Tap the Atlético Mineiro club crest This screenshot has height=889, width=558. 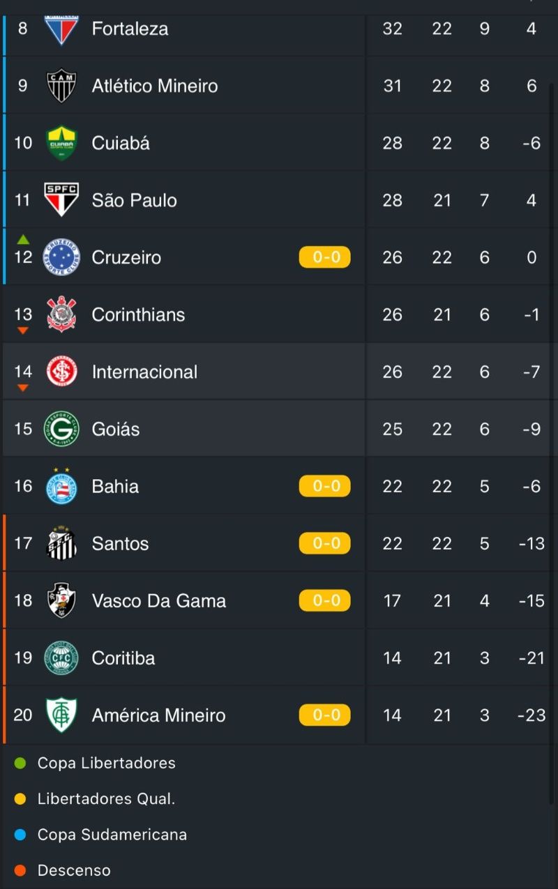tap(61, 86)
